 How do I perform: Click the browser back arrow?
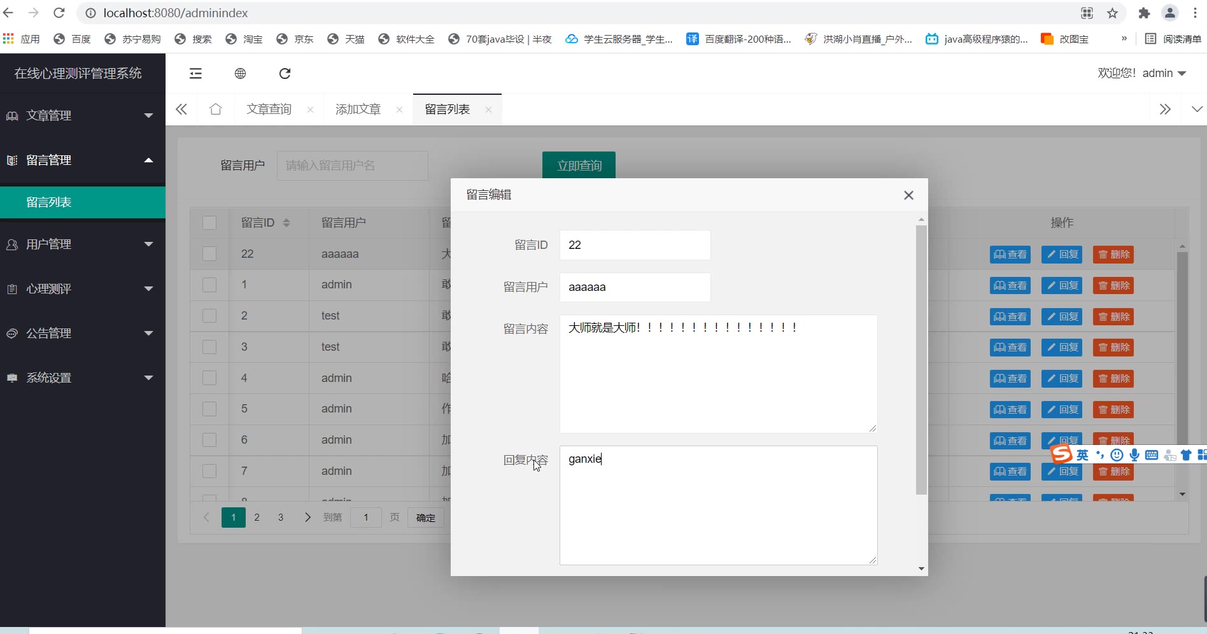tap(8, 13)
